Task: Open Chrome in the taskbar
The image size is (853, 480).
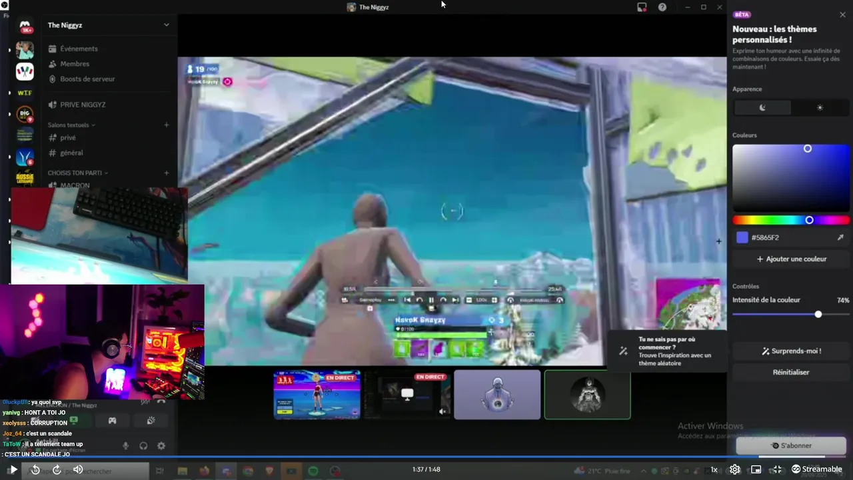Action: tap(248, 471)
